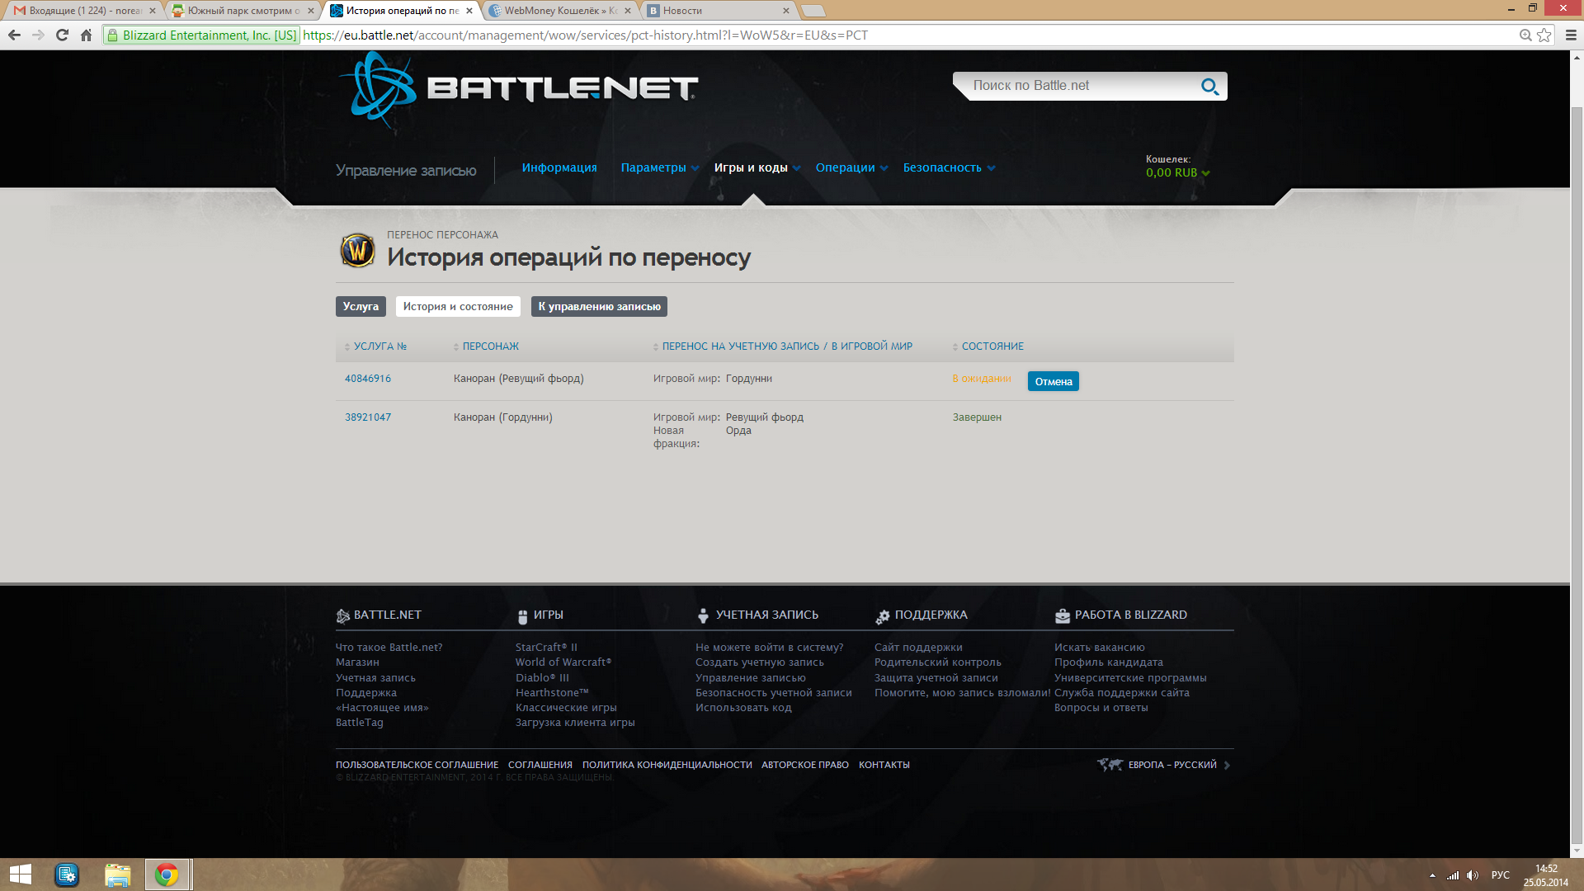
Task: Close the Южный парк tab
Action: (311, 11)
